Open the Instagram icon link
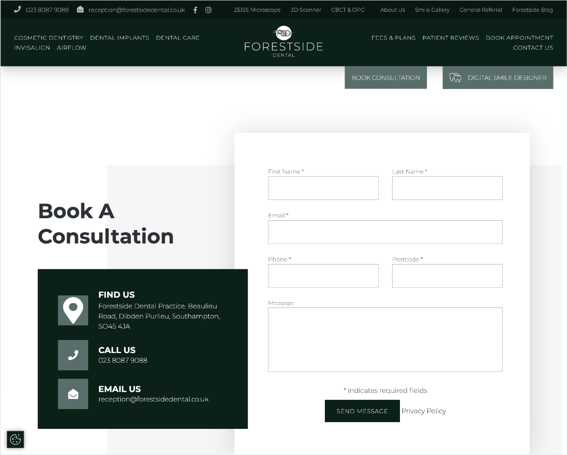567x455 pixels. click(x=208, y=10)
